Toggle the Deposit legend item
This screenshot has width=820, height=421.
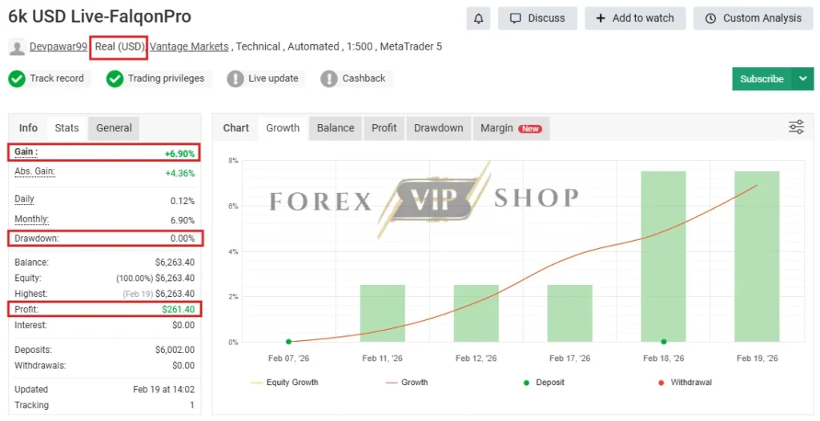544,383
